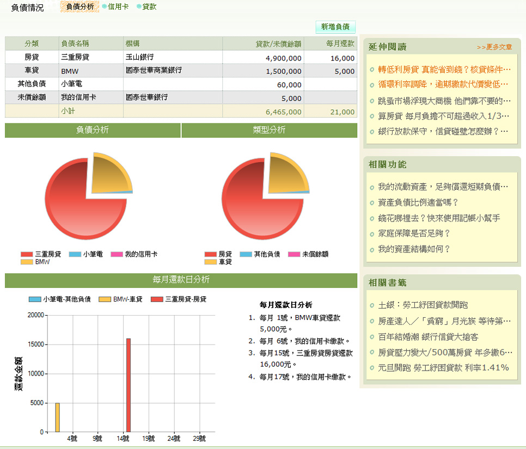Switch to the 貸款 tab
Viewport: 526px width, 449px height.
coord(149,7)
